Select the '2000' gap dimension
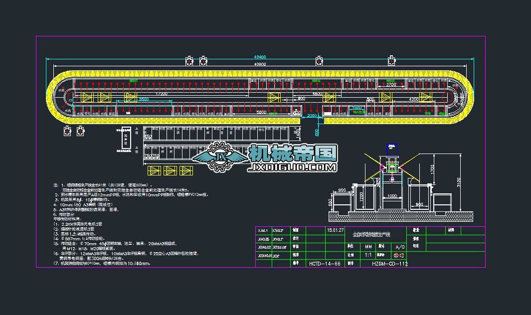 [312, 116]
